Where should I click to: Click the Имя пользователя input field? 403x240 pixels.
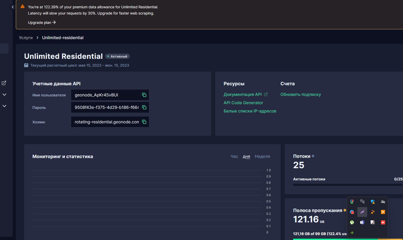click(110, 95)
